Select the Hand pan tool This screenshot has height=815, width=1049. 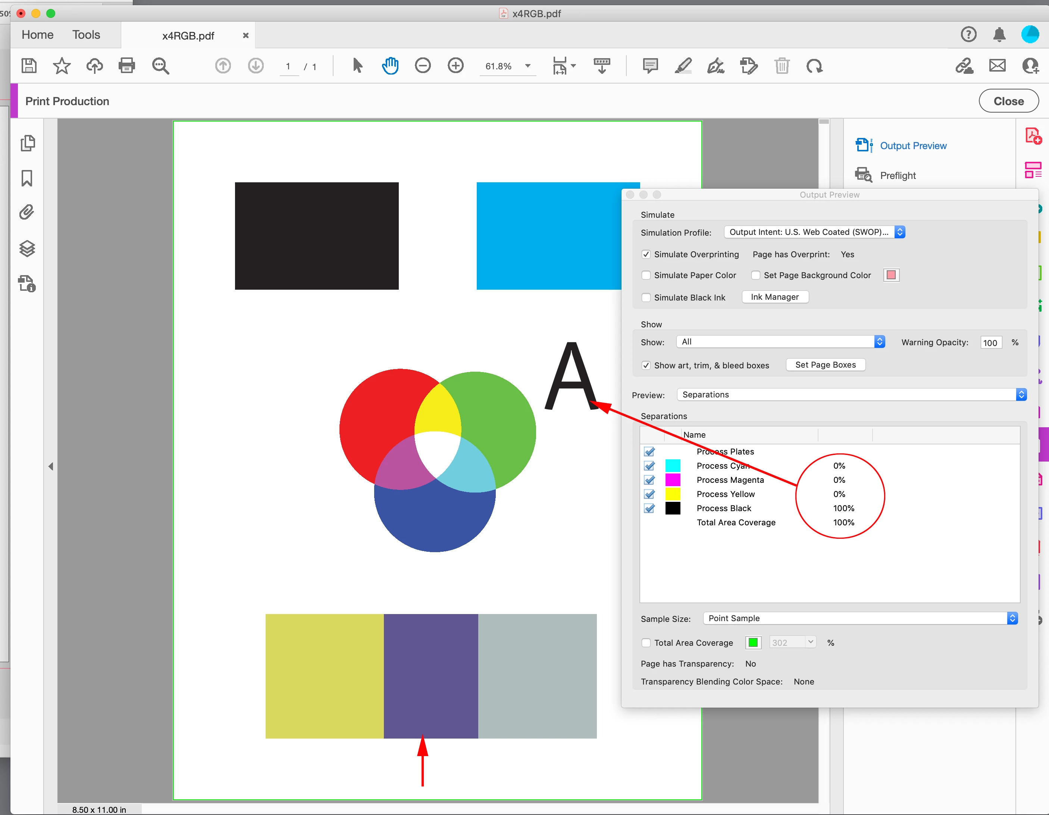tap(390, 65)
